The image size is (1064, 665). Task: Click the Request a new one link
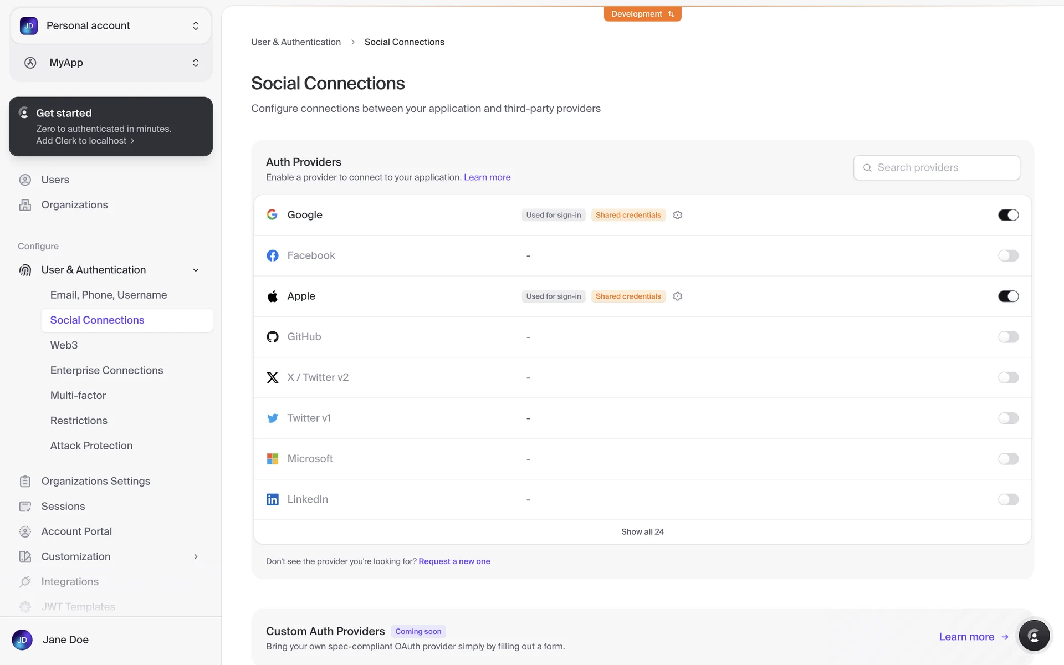pyautogui.click(x=454, y=561)
